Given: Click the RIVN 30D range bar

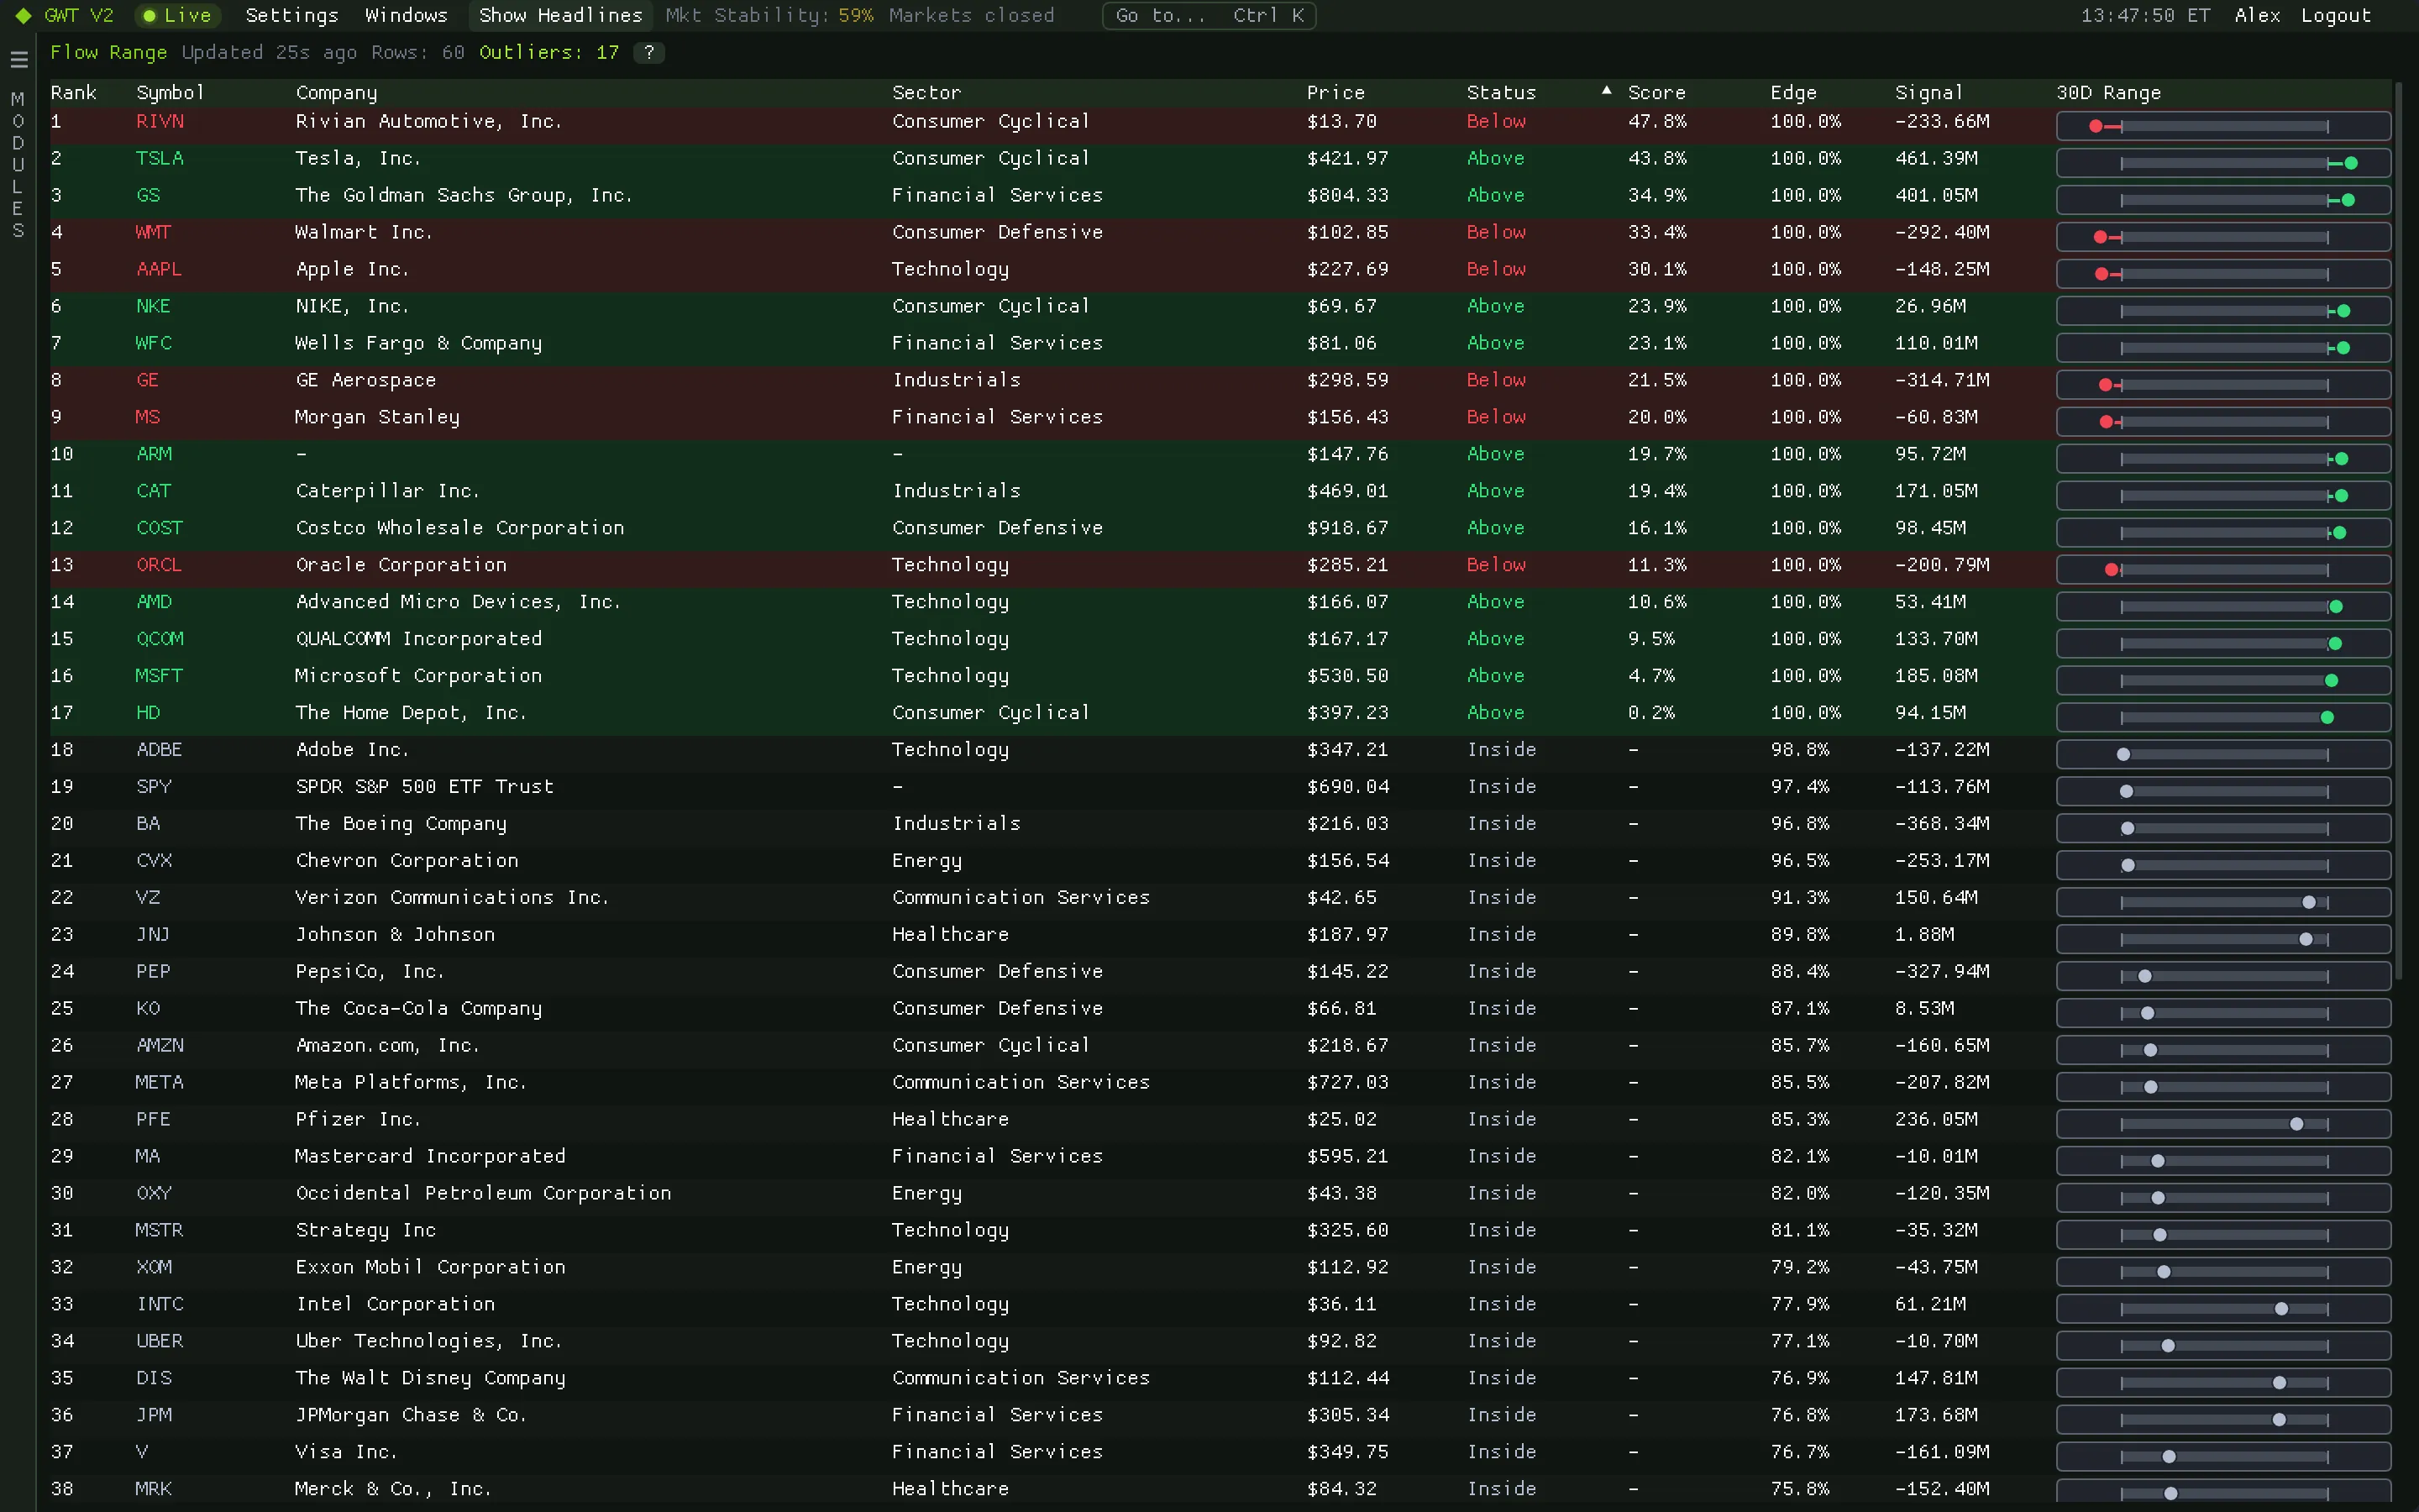Looking at the screenshot, I should point(2223,126).
